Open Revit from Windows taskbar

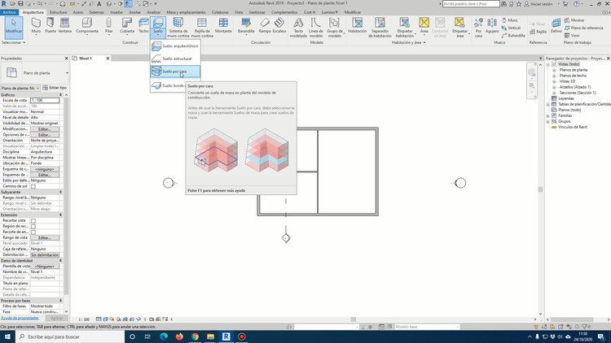pos(226,336)
